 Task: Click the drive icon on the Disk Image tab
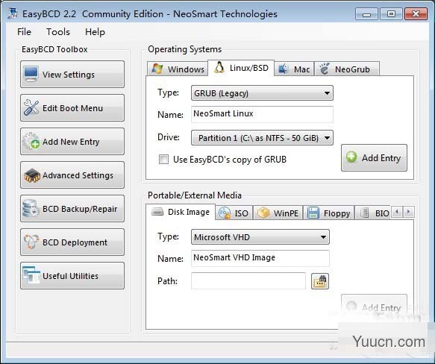[157, 212]
